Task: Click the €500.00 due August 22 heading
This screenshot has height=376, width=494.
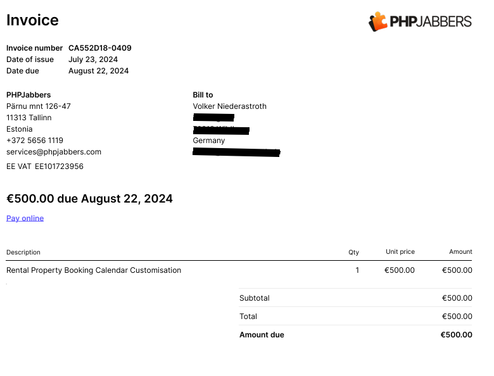Action: click(x=89, y=199)
